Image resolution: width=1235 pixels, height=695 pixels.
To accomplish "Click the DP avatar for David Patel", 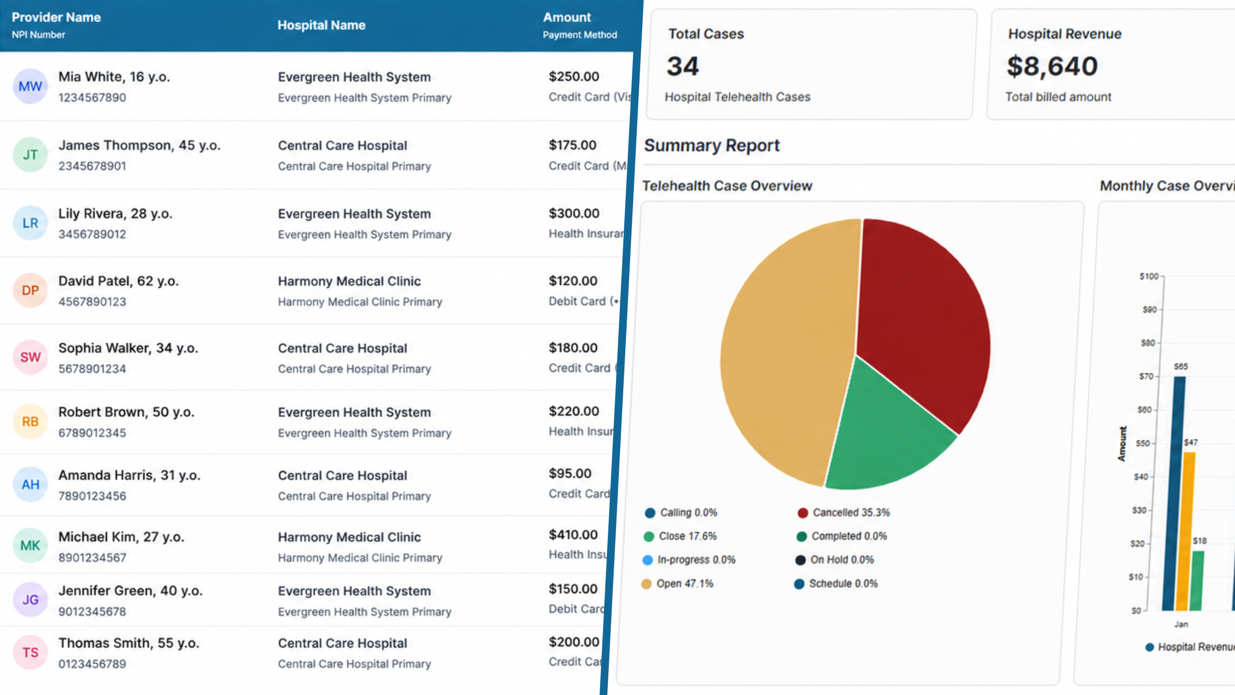I will [30, 291].
